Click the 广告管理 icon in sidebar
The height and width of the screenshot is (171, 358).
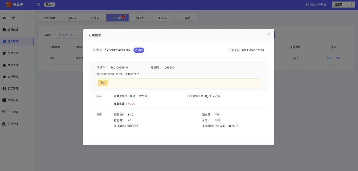pyautogui.click(x=4, y=112)
